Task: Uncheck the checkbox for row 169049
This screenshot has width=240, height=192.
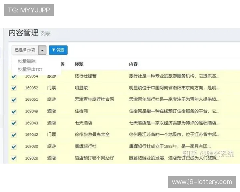Action: tap(14, 112)
